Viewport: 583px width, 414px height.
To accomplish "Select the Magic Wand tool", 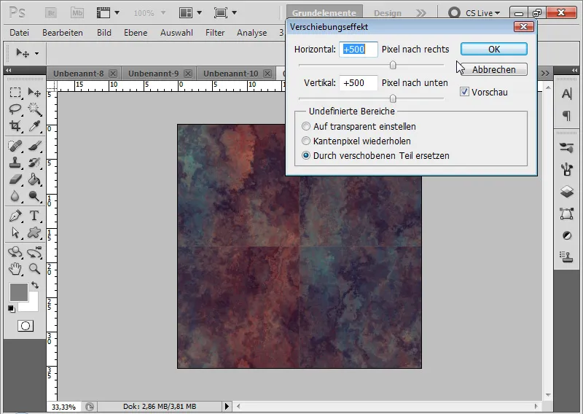I will (34, 109).
